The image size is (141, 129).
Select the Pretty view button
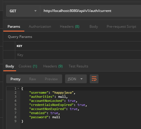pos(16,79)
